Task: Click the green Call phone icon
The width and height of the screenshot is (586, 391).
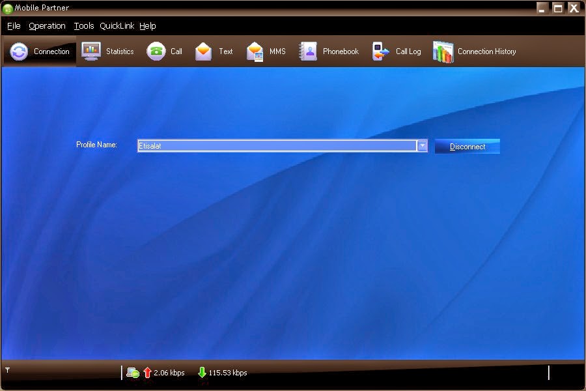Action: (156, 51)
